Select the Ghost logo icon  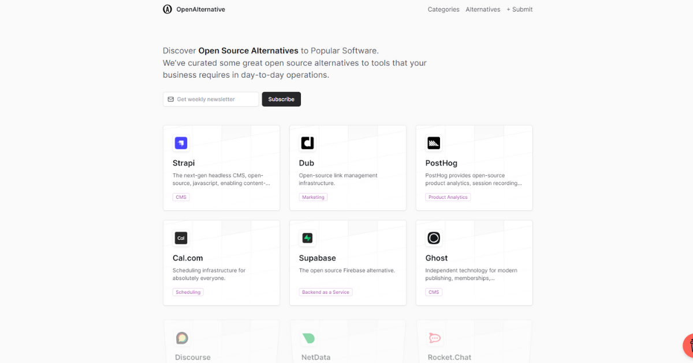point(434,238)
